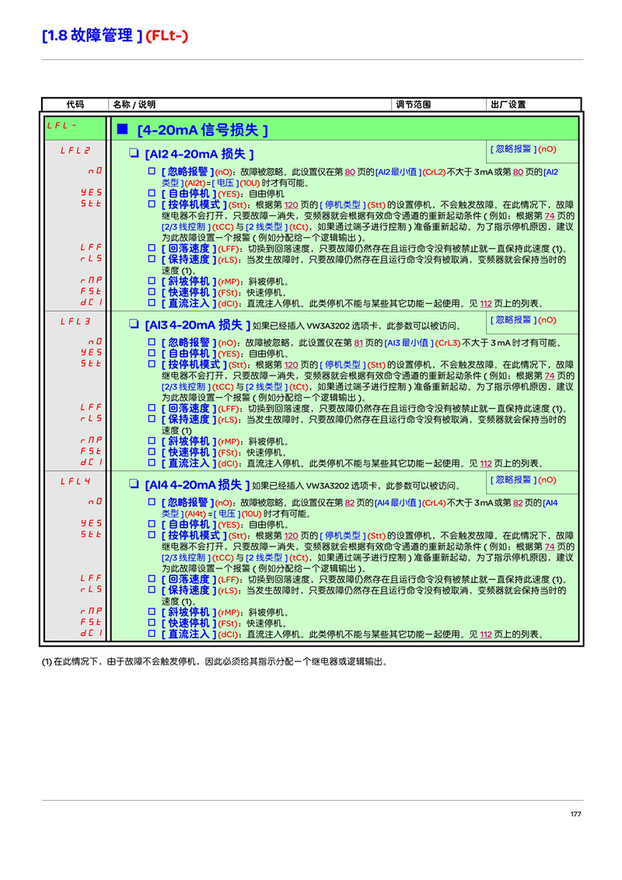Click the [2 线类型](tCt) reference in AI3 section
Screen dimensions: 622x880
[278, 387]
